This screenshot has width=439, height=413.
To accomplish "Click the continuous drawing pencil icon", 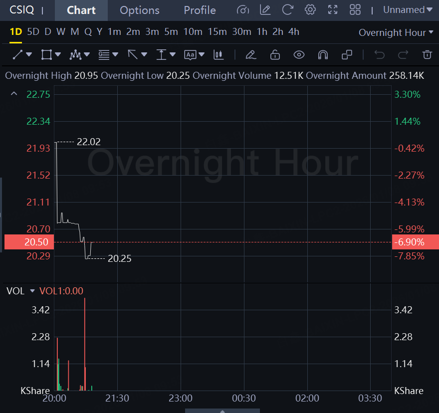I will pos(250,54).
